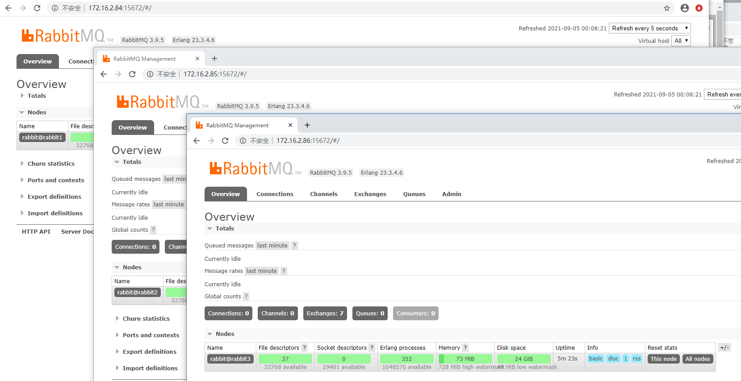Open the browser profile account icon

pos(685,8)
